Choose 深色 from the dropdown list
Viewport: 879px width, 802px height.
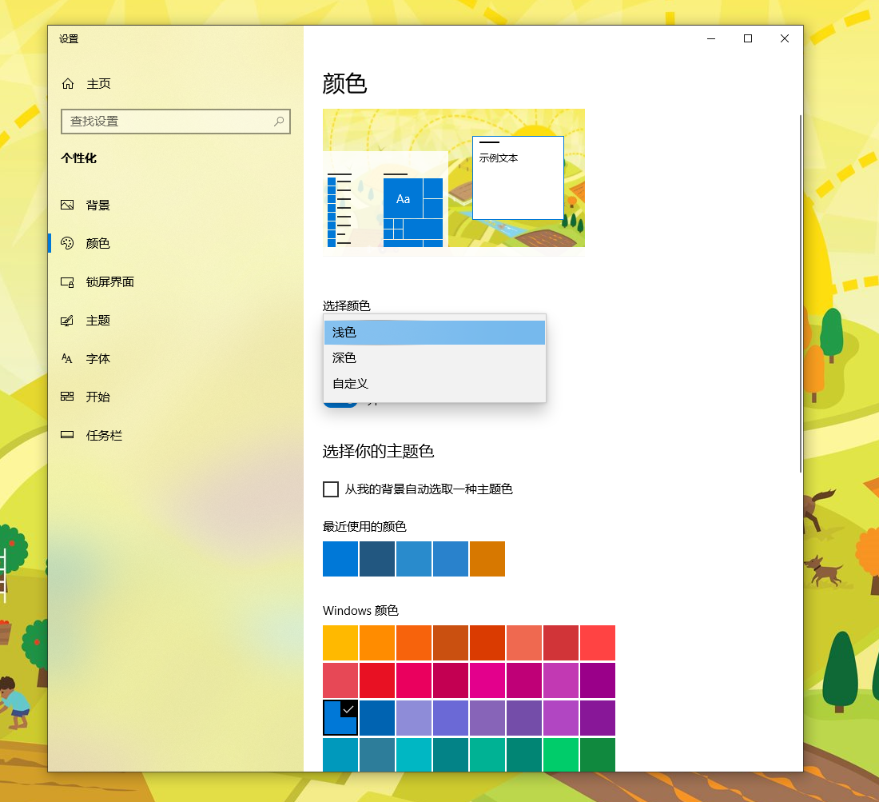(x=434, y=358)
